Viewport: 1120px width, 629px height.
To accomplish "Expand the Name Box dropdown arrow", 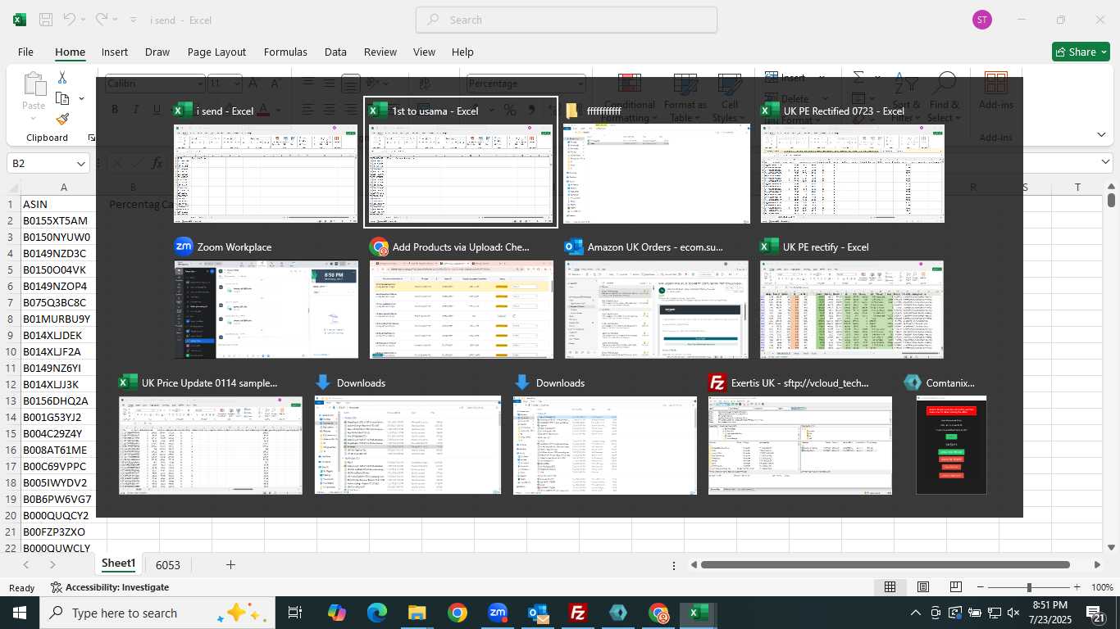I will click(81, 164).
